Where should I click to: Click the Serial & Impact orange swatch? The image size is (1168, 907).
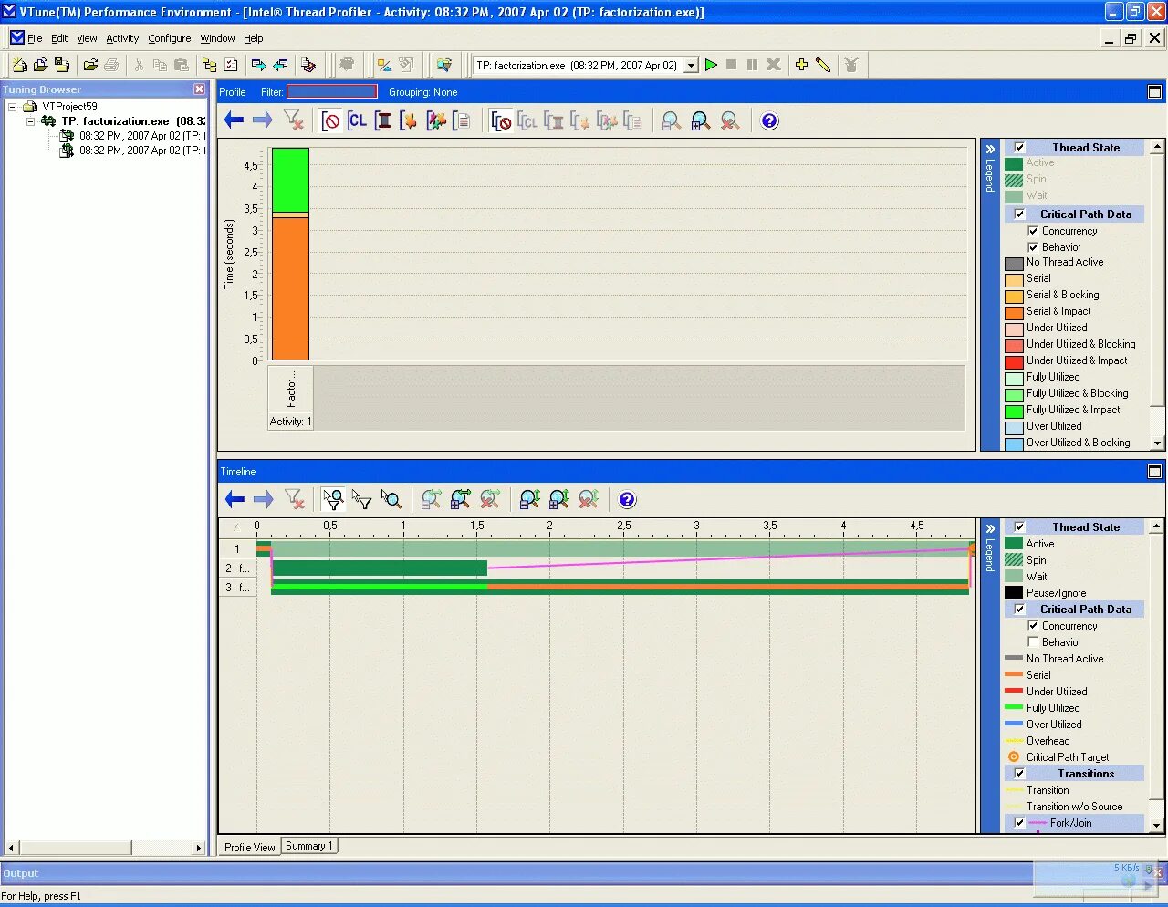[x=1014, y=312]
